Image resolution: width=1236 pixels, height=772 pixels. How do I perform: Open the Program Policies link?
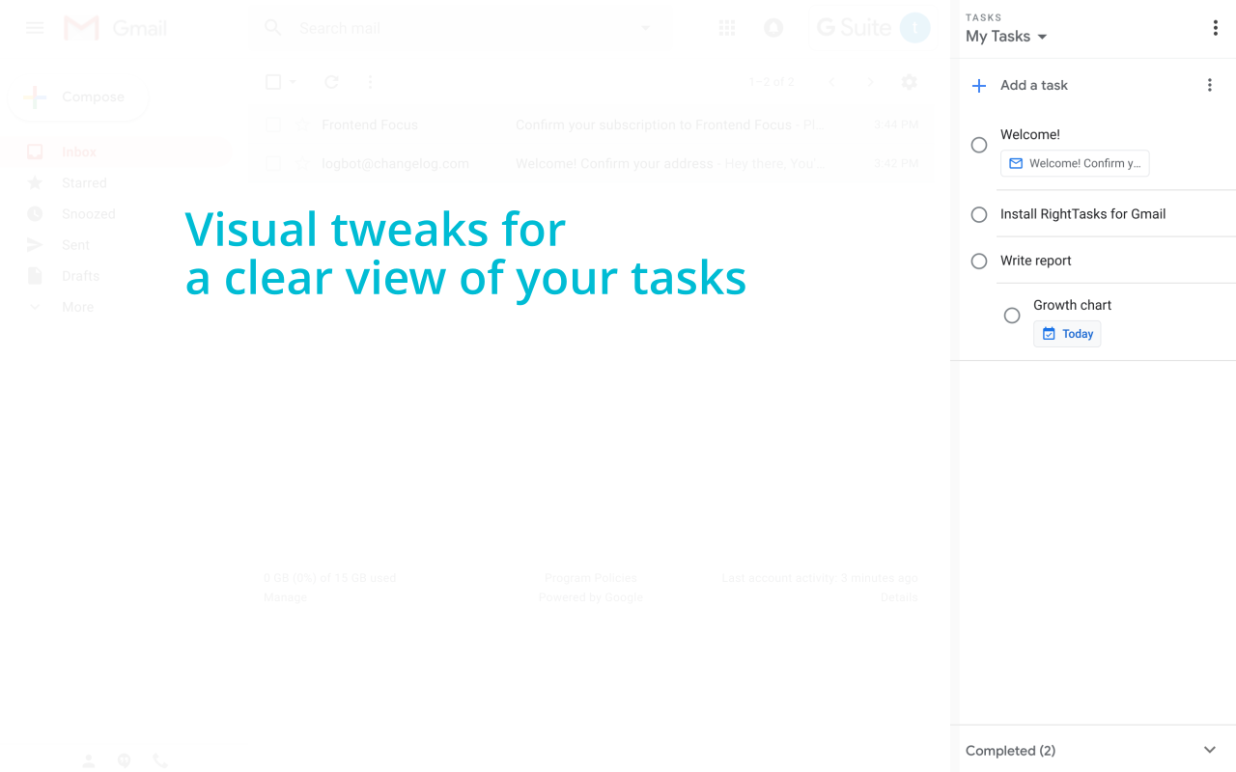click(590, 577)
